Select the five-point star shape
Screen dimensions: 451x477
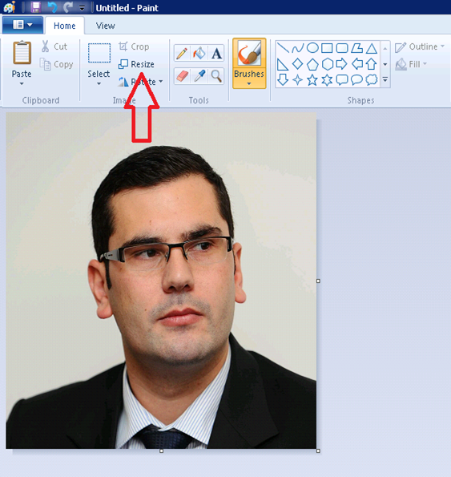(312, 80)
